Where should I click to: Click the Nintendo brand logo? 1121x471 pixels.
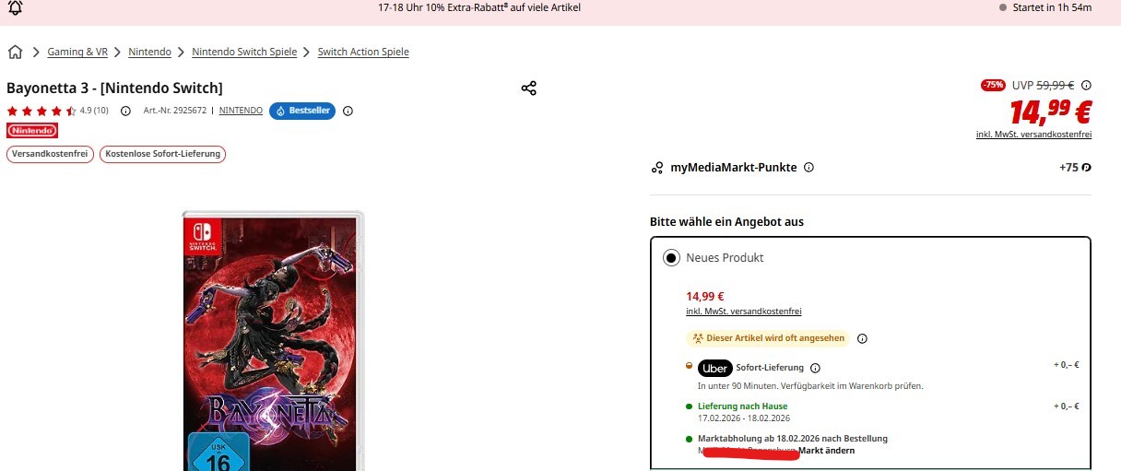tap(32, 131)
